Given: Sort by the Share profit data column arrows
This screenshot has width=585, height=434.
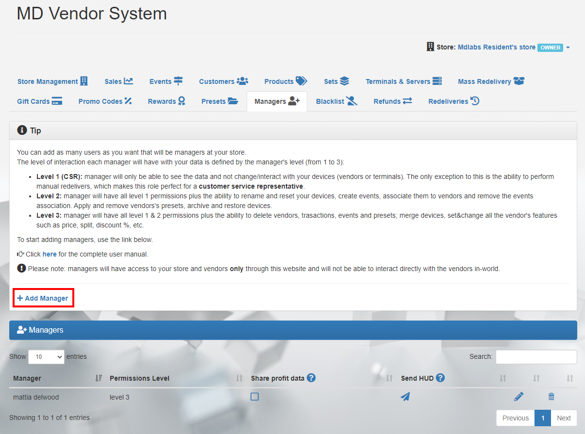Looking at the screenshot, I should 389,378.
